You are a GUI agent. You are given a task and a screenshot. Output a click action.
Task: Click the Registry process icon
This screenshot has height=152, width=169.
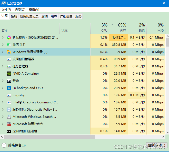(9, 95)
